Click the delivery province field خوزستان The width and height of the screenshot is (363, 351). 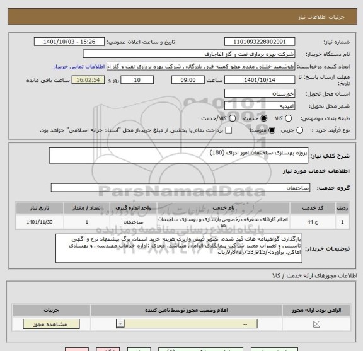click(260, 93)
